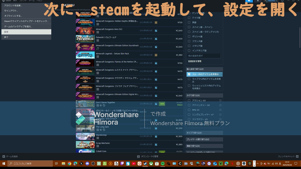
Task: Open the Wanderstop title link
Action: [x=101, y=135]
